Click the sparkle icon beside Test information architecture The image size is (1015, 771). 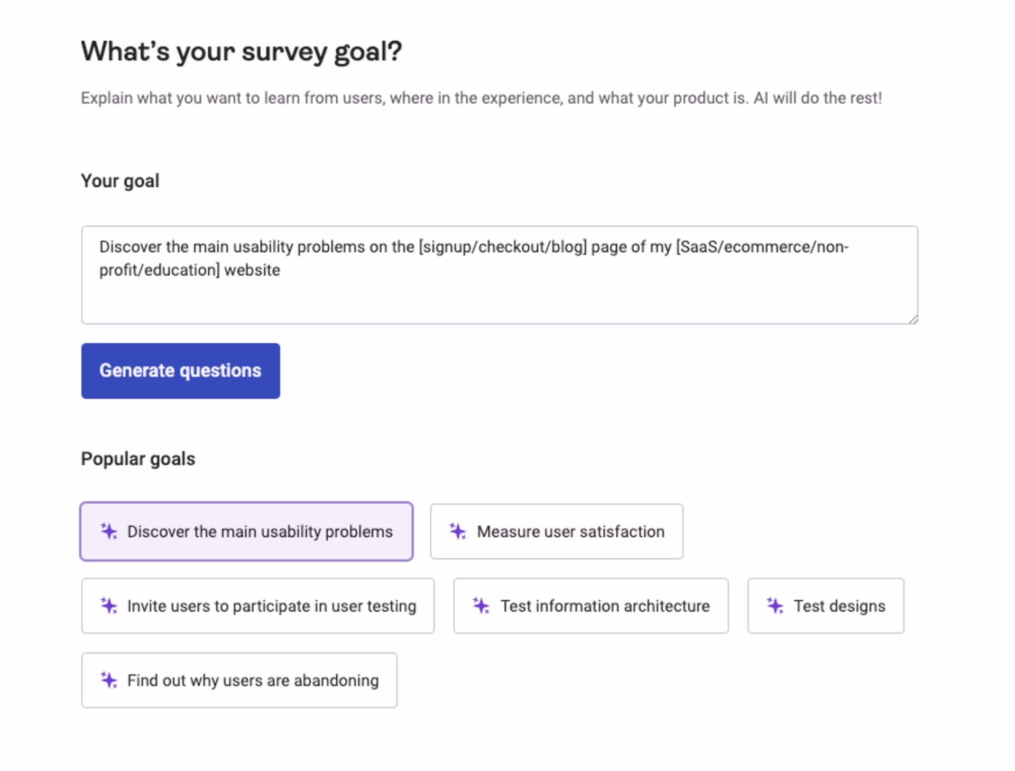click(481, 606)
